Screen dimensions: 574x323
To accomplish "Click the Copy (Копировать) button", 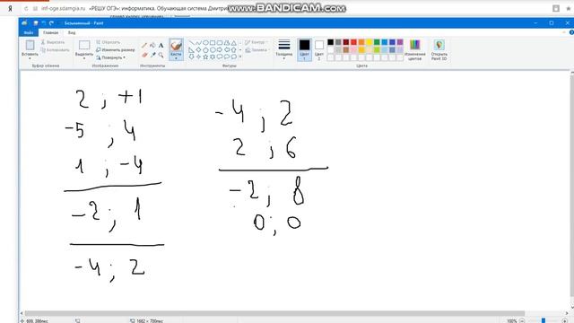I will (55, 50).
